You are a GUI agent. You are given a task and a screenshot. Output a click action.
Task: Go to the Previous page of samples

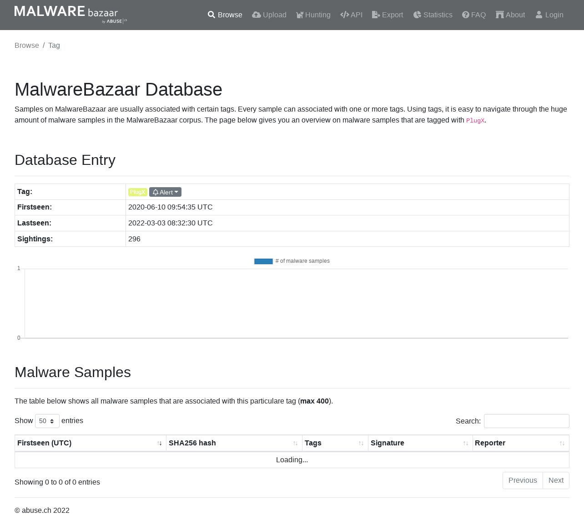click(523, 480)
